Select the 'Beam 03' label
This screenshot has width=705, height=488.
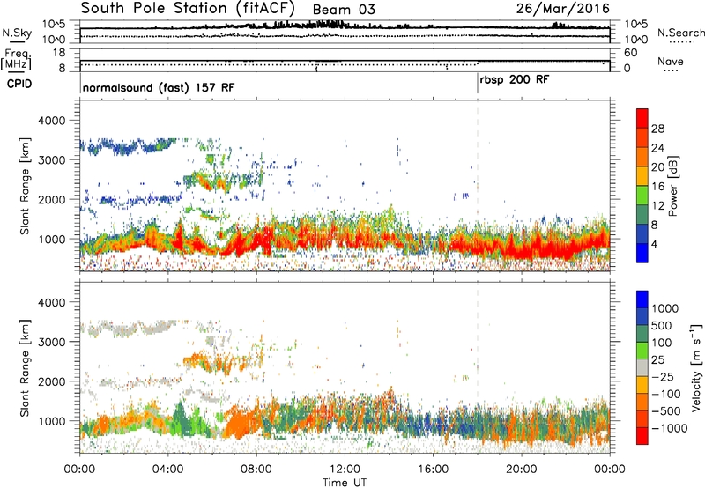344,10
